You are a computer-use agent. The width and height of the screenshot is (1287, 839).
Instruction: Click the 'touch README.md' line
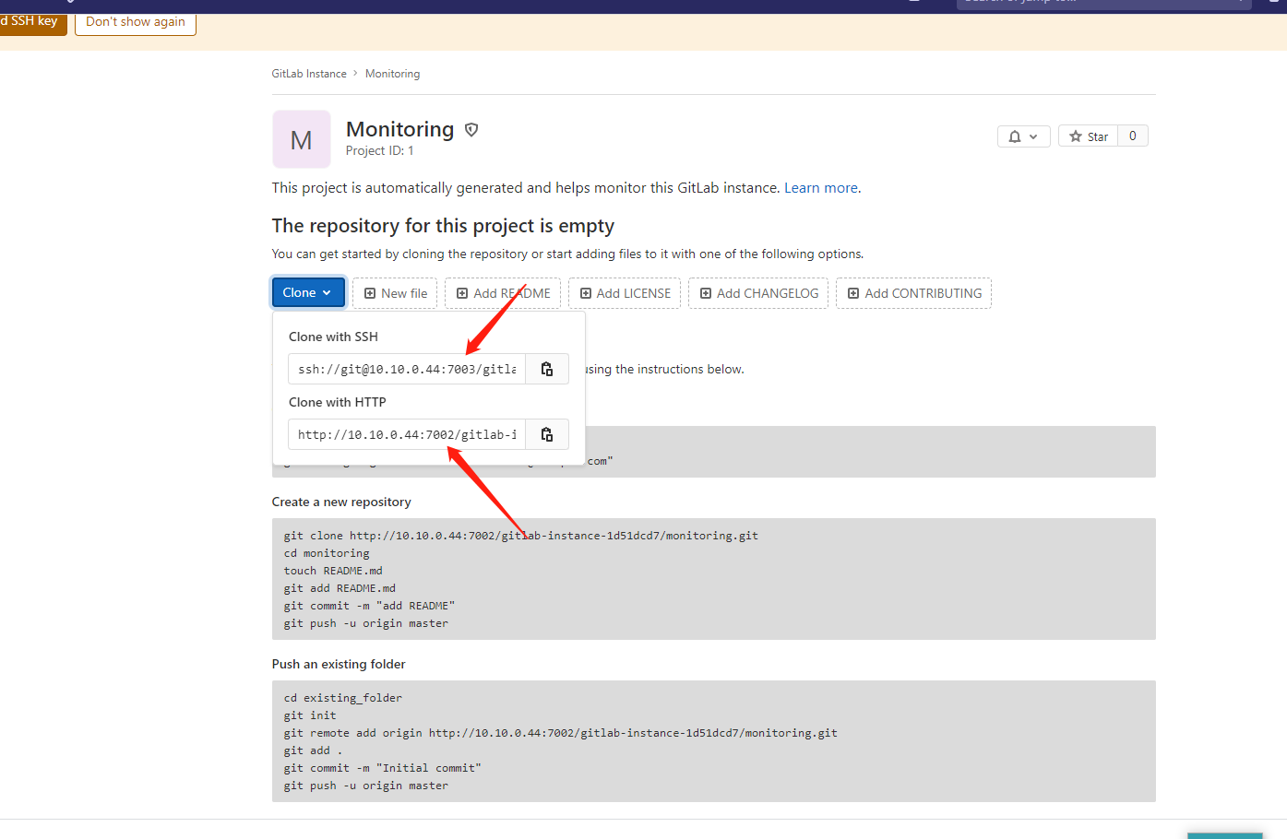(x=333, y=571)
